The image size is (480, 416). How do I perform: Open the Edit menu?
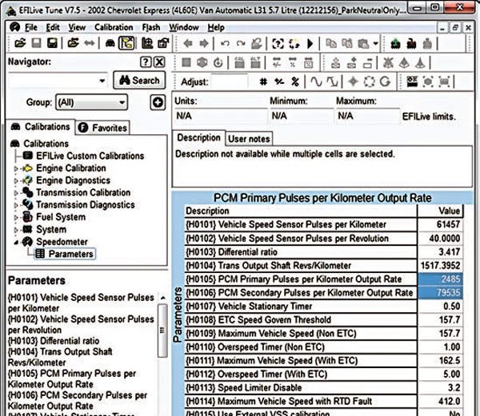pyautogui.click(x=53, y=27)
